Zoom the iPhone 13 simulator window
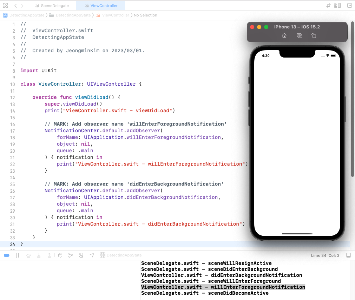Screen dimensions: 355x300 point(266,27)
